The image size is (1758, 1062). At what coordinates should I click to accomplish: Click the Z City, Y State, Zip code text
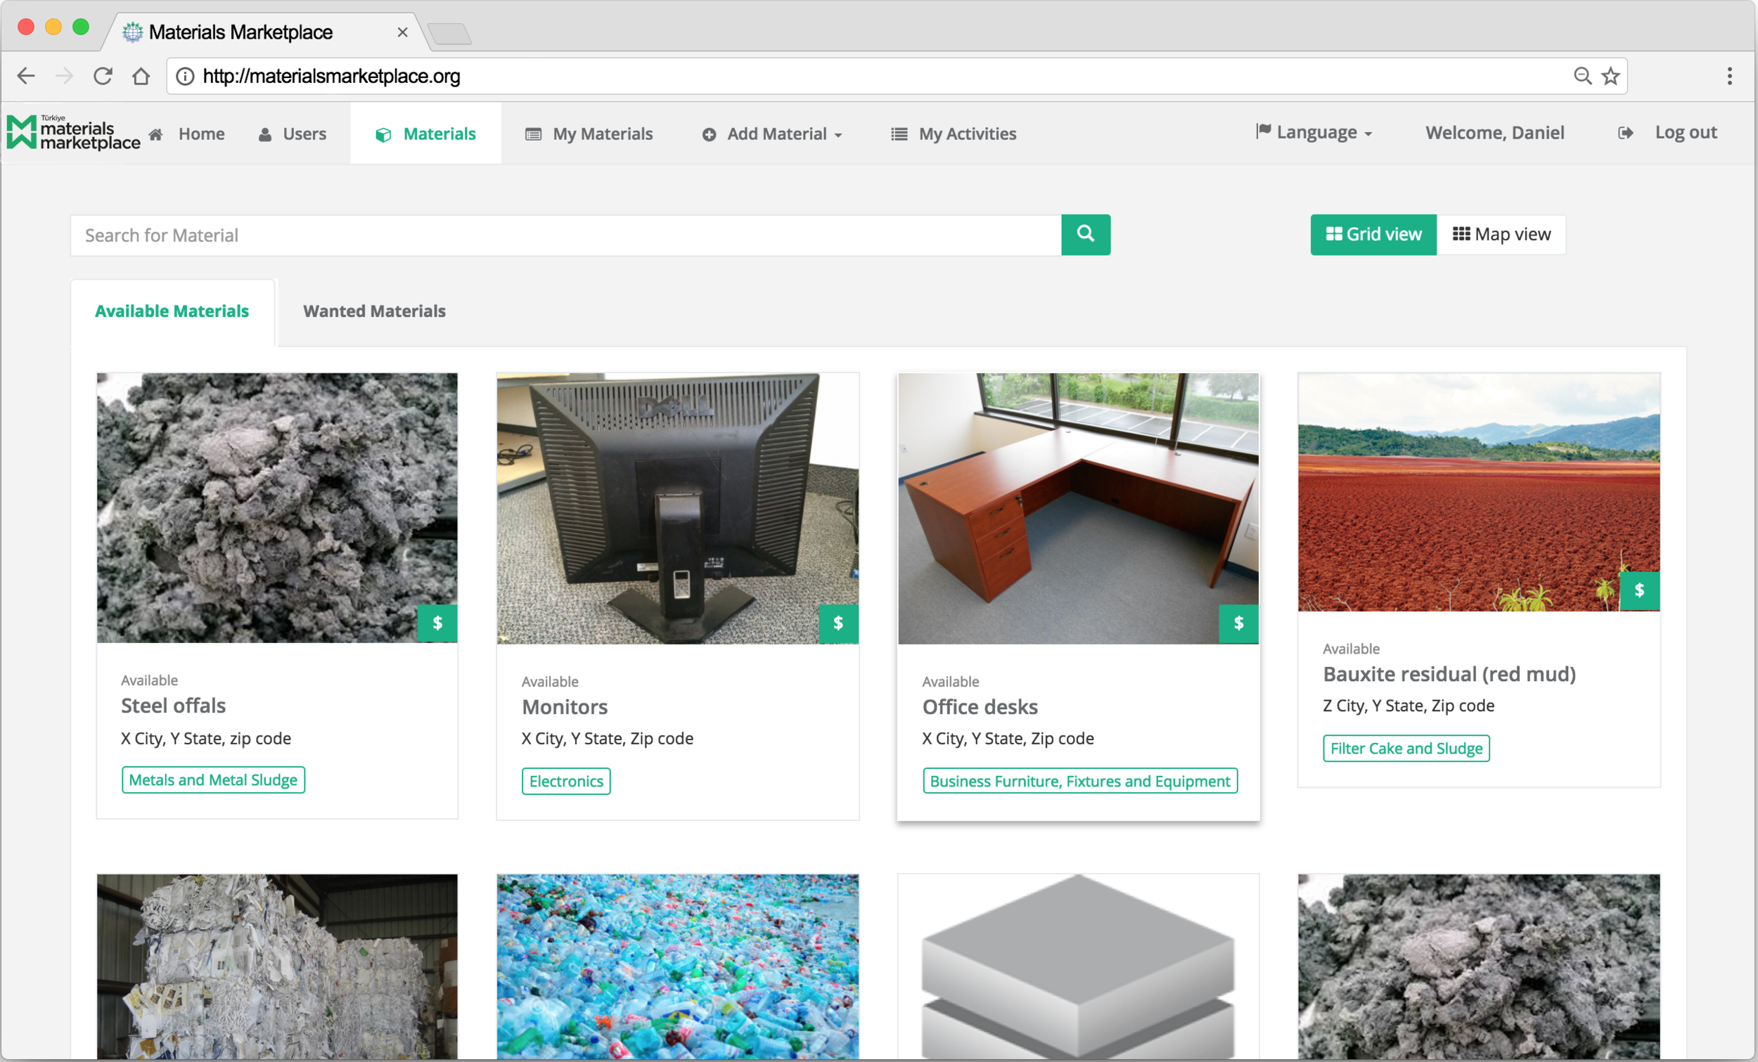click(1409, 706)
